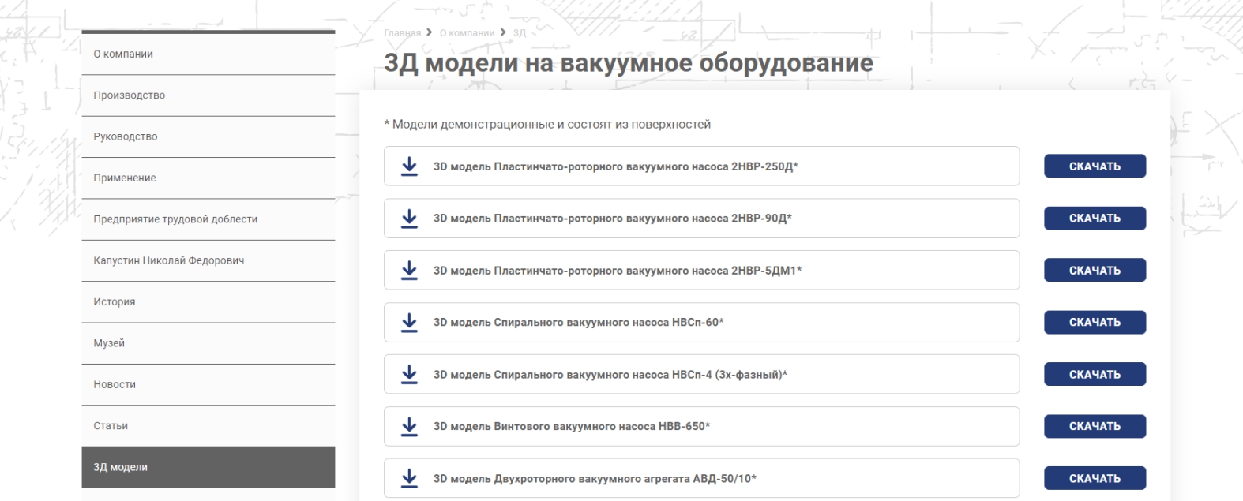The image size is (1243, 501).
Task: Click download arrow icon for НВВ-650 model
Action: (409, 427)
